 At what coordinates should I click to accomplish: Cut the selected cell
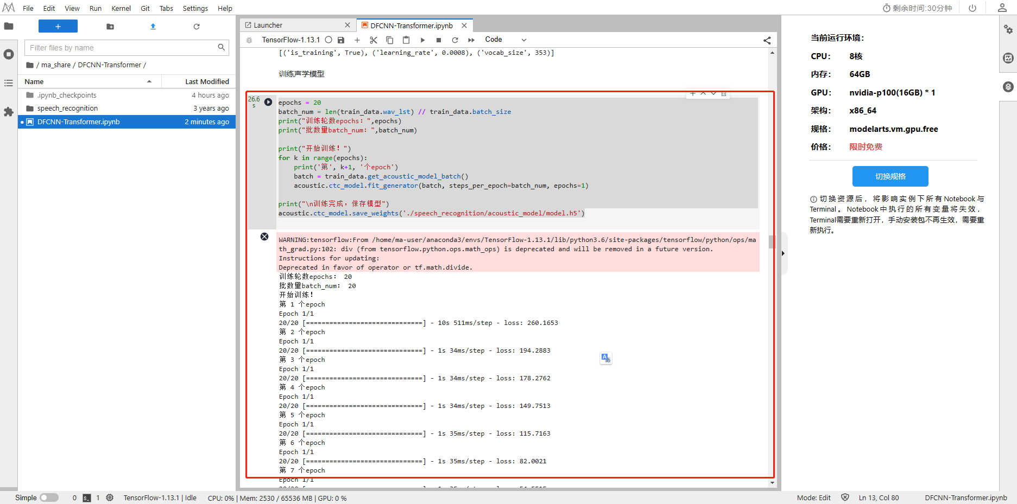coord(374,40)
